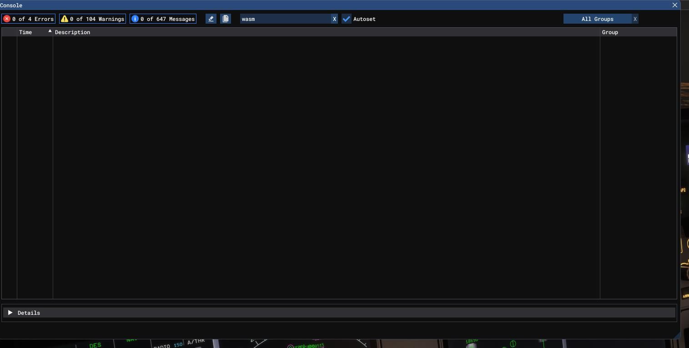Close the Console window

[x=675, y=5]
